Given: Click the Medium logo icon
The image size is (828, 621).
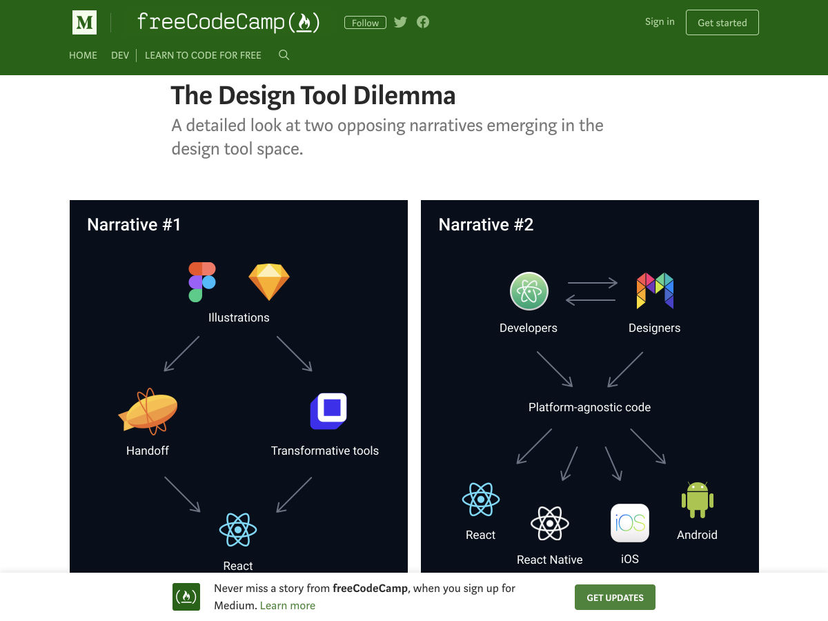Looking at the screenshot, I should 84,23.
